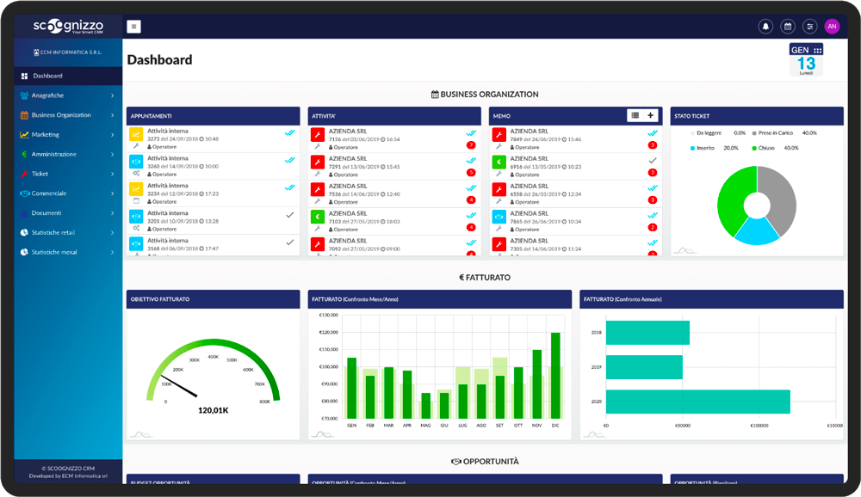Open the Ticket sidebar menu item
Image resolution: width=861 pixels, height=497 pixels.
coord(68,174)
